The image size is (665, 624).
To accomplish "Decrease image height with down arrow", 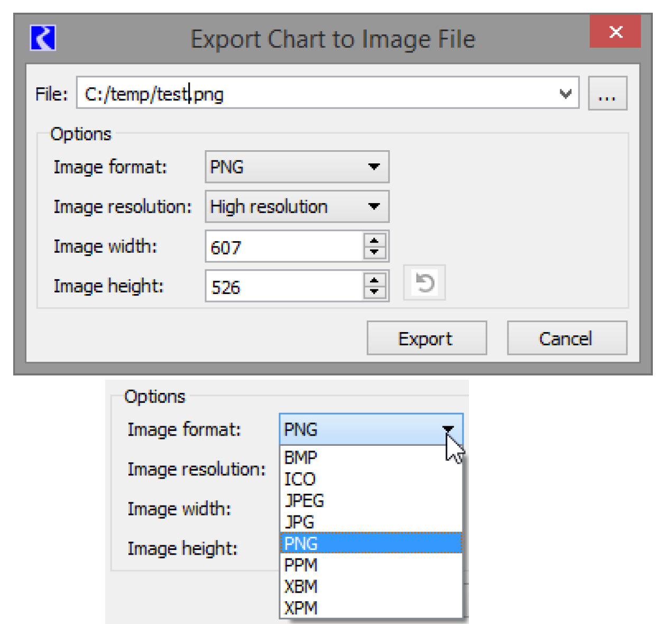I will [x=374, y=291].
